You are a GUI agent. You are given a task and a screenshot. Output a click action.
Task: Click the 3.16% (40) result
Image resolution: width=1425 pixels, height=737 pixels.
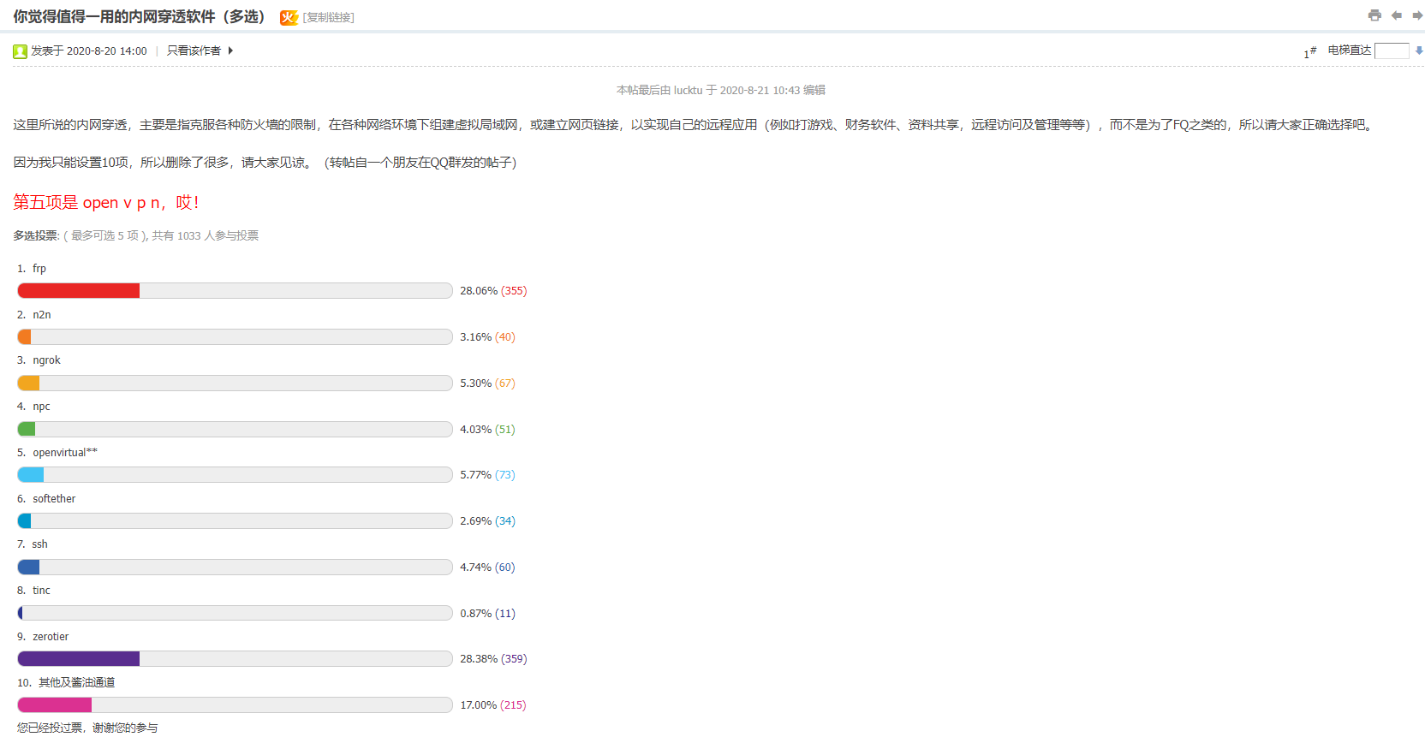pos(488,337)
